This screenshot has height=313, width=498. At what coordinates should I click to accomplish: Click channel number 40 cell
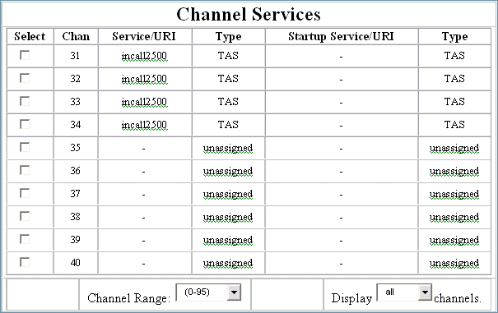pos(75,263)
